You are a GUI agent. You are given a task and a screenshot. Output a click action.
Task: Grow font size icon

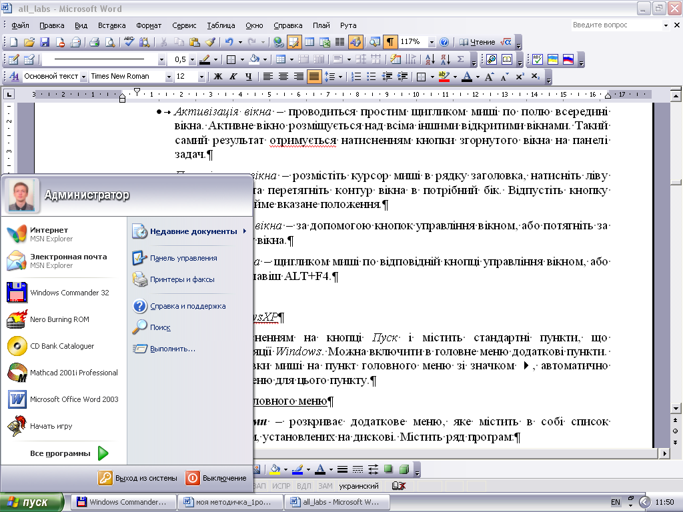click(x=489, y=77)
